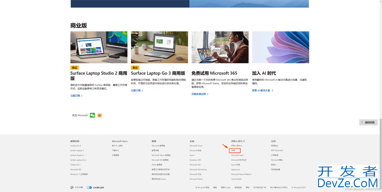Open 开发人员中心 footer link
The width and height of the screenshot is (382, 192).
[x=236, y=145]
